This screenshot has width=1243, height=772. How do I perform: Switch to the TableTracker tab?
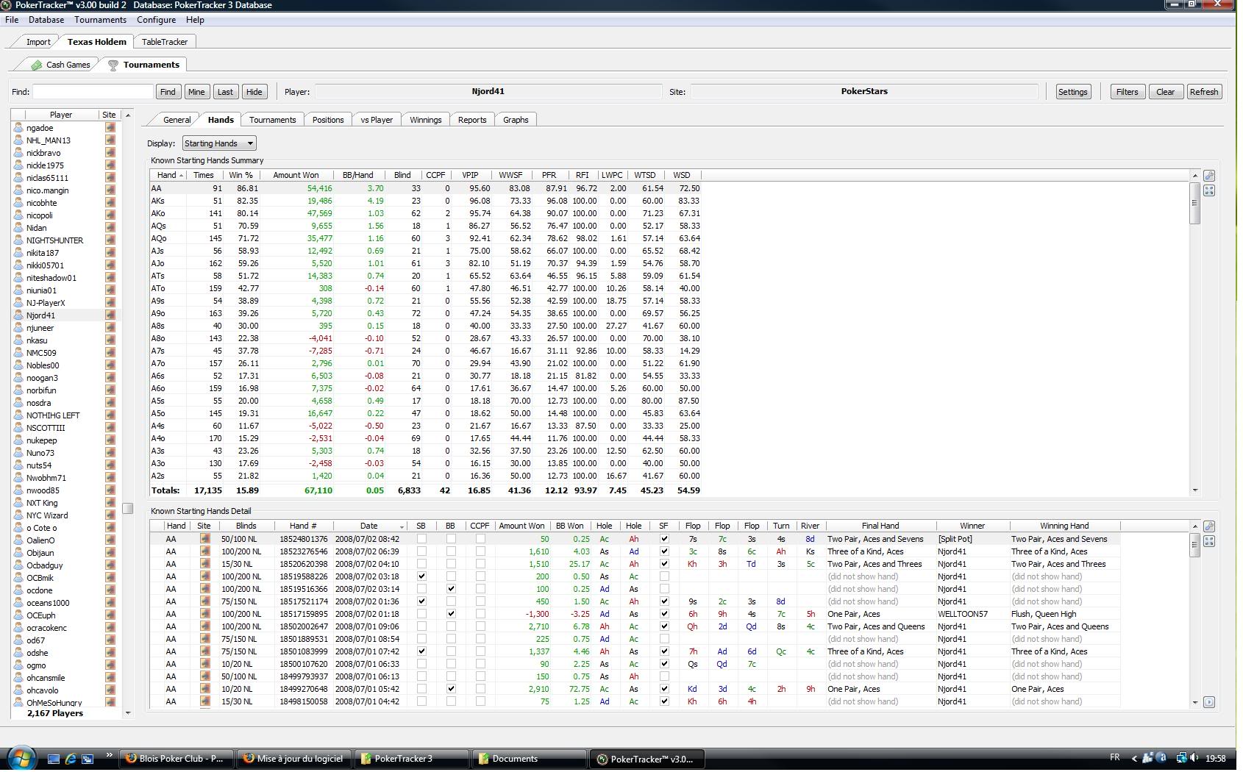[165, 42]
